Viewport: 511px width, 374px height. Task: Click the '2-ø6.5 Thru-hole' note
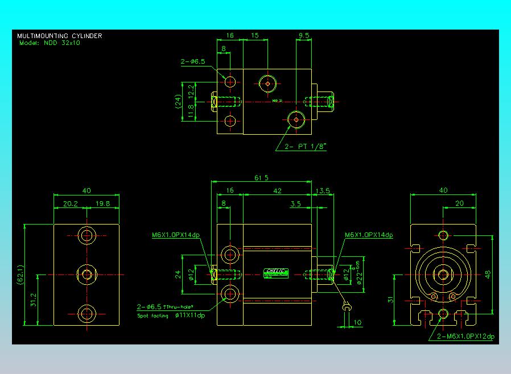165,306
